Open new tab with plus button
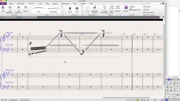180x101 pixels. [x=161, y=17]
